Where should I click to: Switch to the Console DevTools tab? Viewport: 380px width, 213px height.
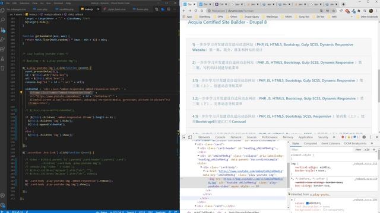(220, 137)
